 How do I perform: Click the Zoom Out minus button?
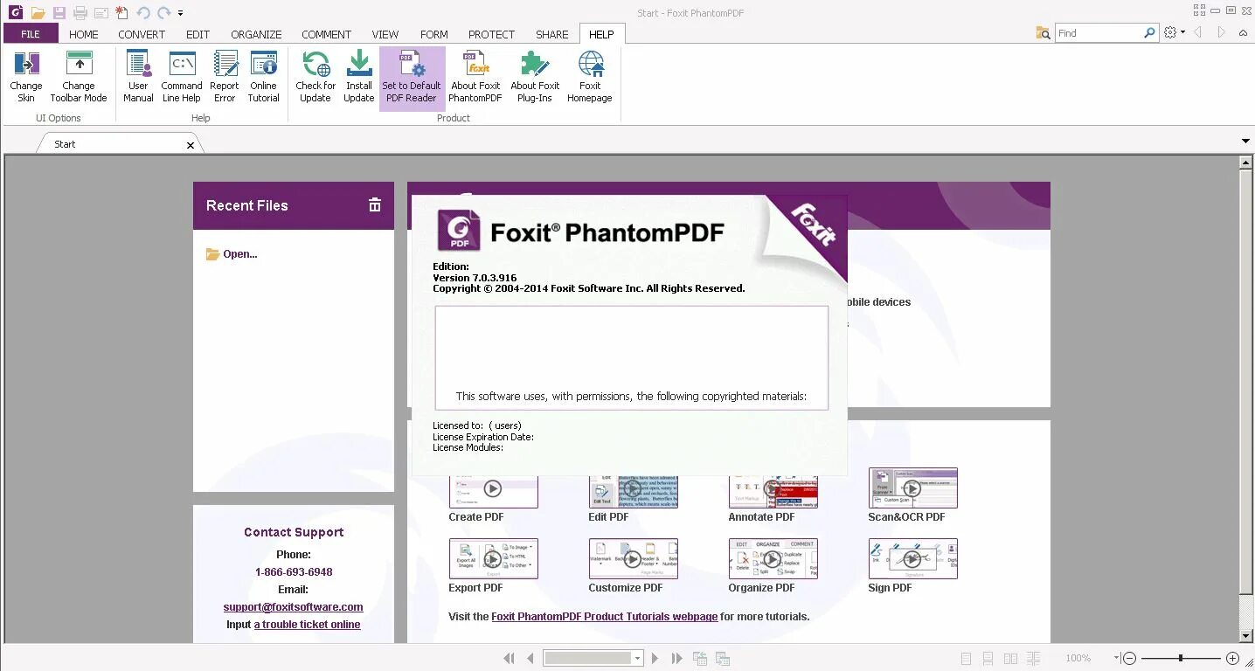(1129, 658)
